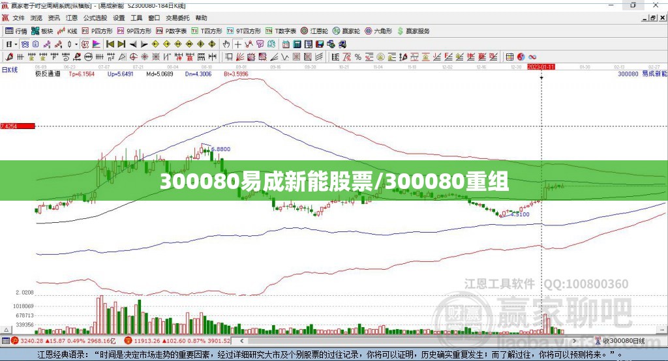Image resolution: width=668 pixels, height=361 pixels.
Task: Open the 设置 menu
Action: 119,18
